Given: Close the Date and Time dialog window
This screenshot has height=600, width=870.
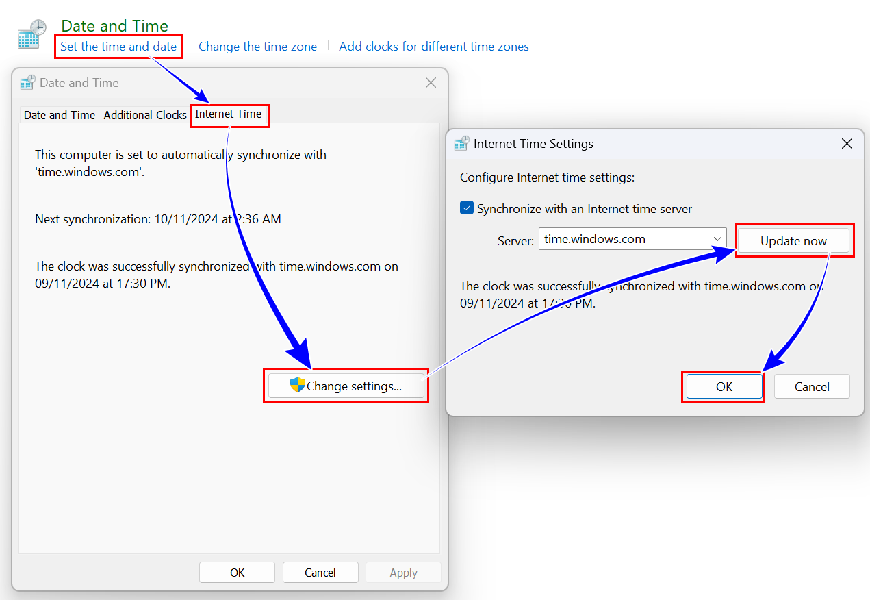Looking at the screenshot, I should [x=431, y=83].
